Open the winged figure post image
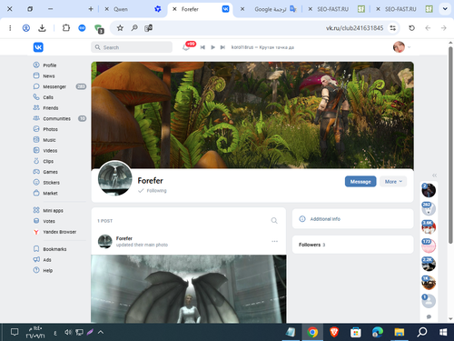 (x=189, y=289)
